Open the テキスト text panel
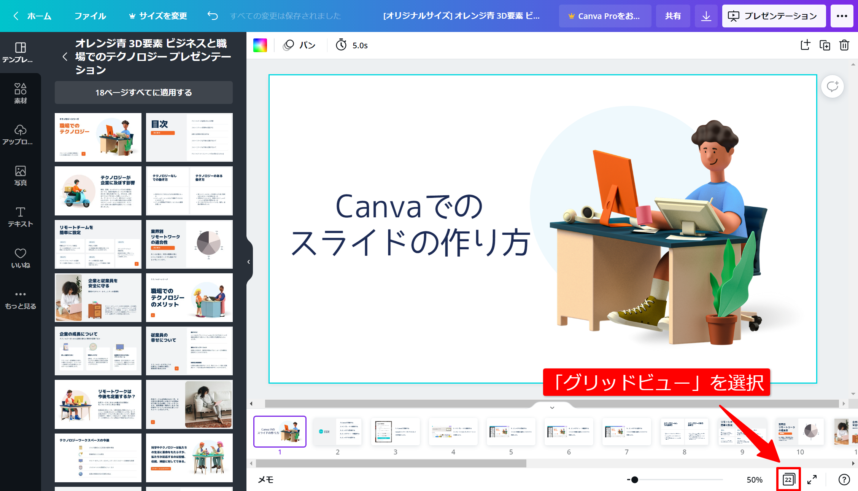The image size is (858, 491). (x=20, y=217)
